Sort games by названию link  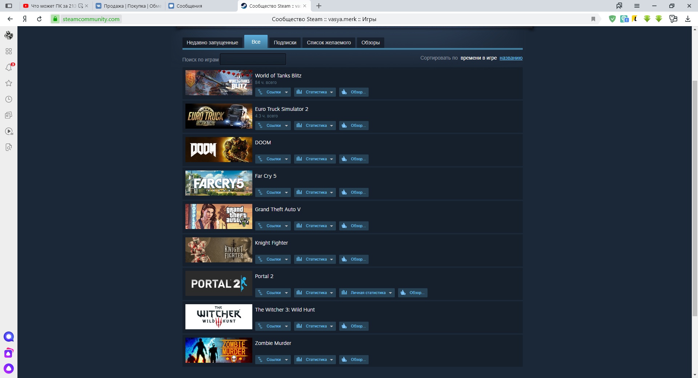click(x=511, y=58)
